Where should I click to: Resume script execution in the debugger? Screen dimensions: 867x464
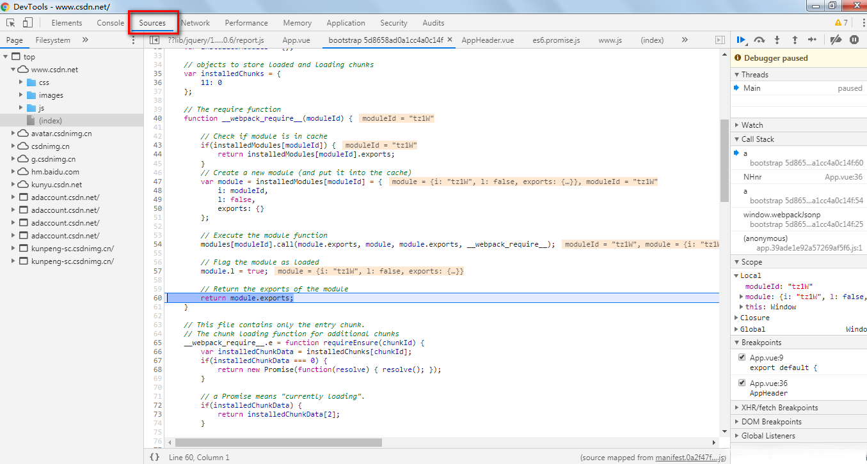(741, 40)
